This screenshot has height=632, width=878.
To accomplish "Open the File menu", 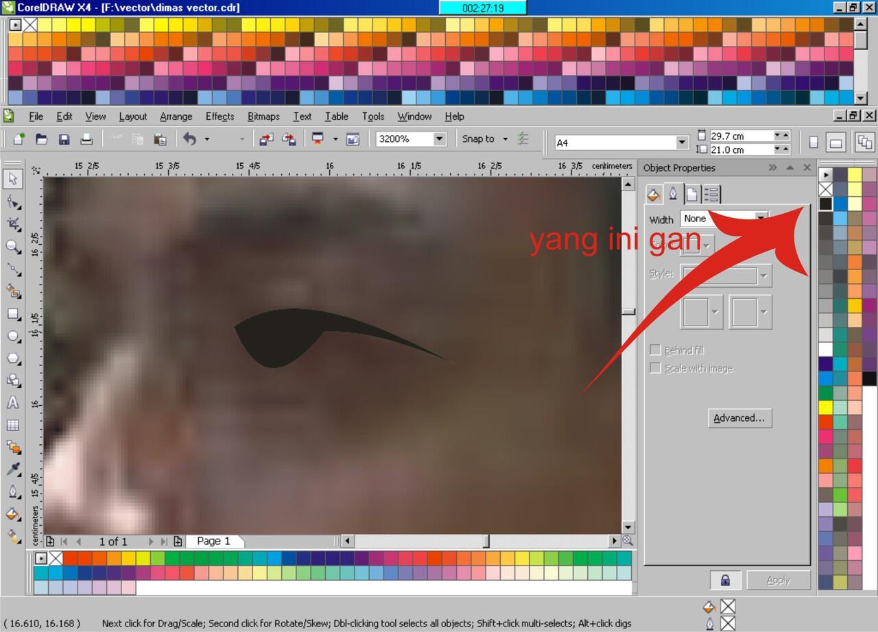I will [x=36, y=117].
